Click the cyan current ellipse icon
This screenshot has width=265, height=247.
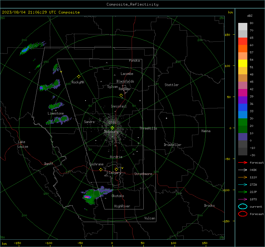click(x=243, y=206)
